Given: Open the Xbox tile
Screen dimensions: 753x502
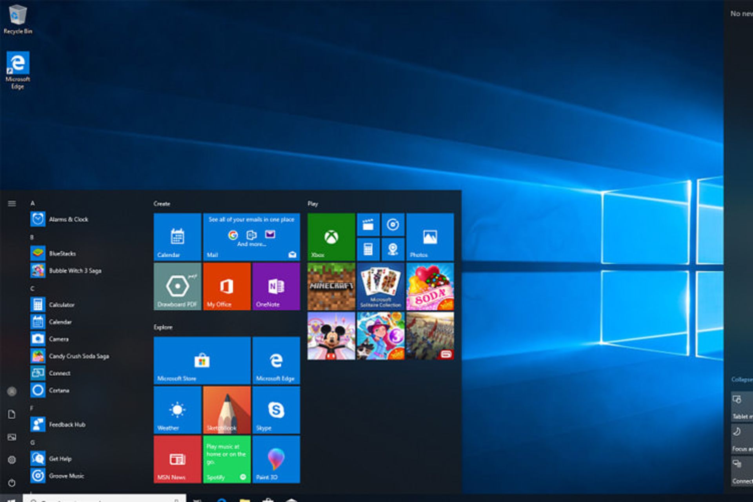Looking at the screenshot, I should (331, 237).
